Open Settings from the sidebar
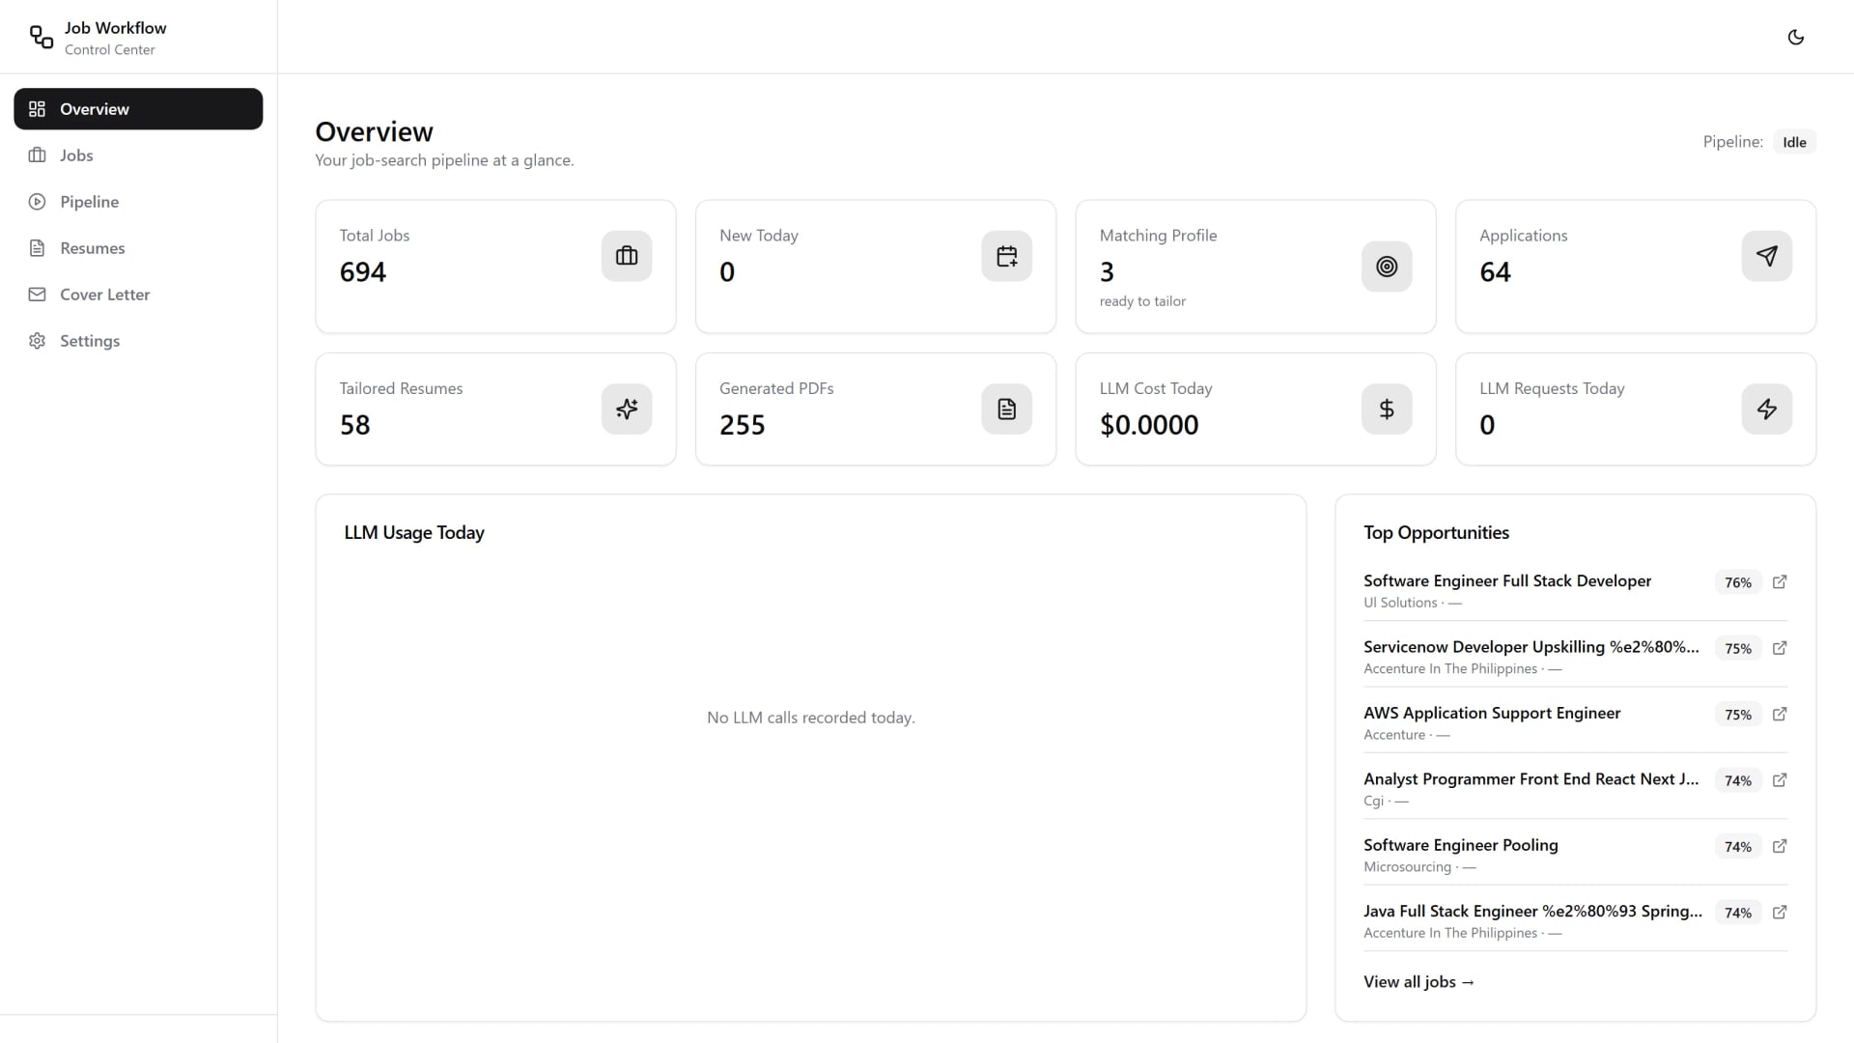The width and height of the screenshot is (1854, 1043). pyautogui.click(x=138, y=341)
